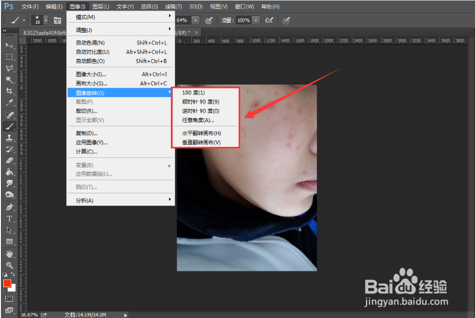The image size is (475, 318).
Task: Select the Brush tool in toolbox
Action: tap(9, 126)
